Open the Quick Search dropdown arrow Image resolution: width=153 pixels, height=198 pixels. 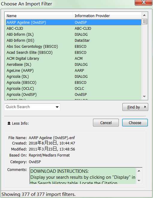pyautogui.click(x=57, y=107)
